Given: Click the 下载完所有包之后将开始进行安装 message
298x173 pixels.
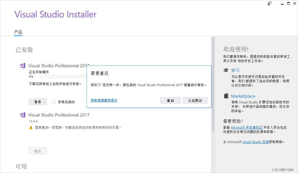Looking at the screenshot, I should point(55,84).
